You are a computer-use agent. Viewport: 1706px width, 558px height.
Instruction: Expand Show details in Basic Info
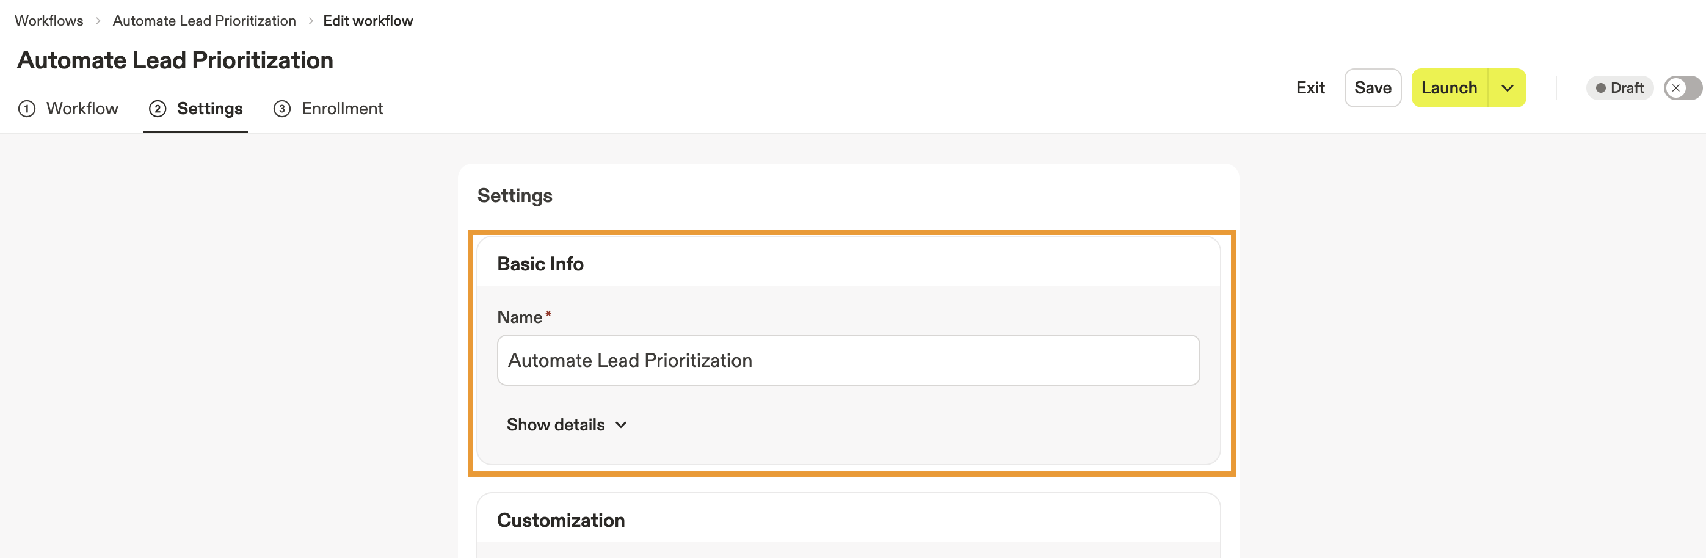click(x=566, y=424)
